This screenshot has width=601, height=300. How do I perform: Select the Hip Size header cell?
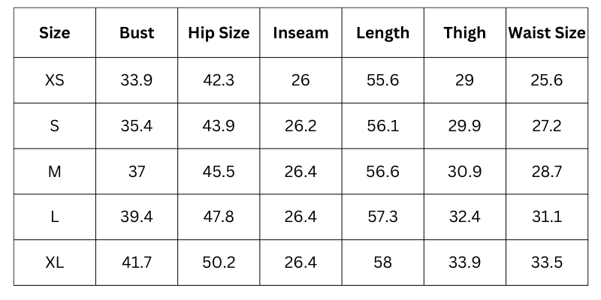219,33
